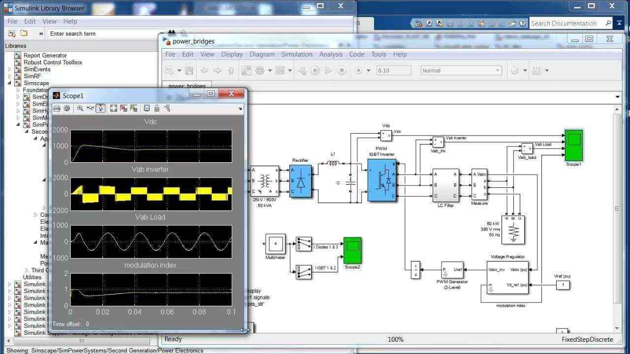This screenshot has height=354, width=630.
Task: Select zoom X-axis tool in Scope1
Action: click(90, 108)
